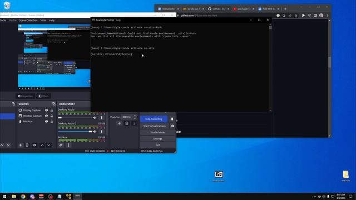356x200 pixels.
Task: Open the Filters button below preview
Action: tap(43, 96)
